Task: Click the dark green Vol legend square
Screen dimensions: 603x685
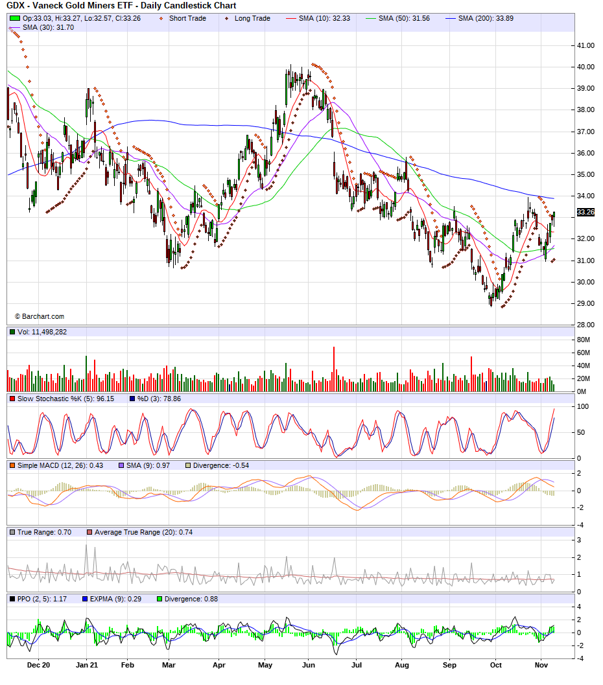Action: (12, 332)
